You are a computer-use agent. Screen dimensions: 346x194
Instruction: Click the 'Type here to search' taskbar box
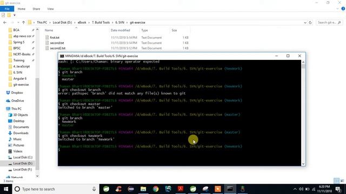click(56, 189)
